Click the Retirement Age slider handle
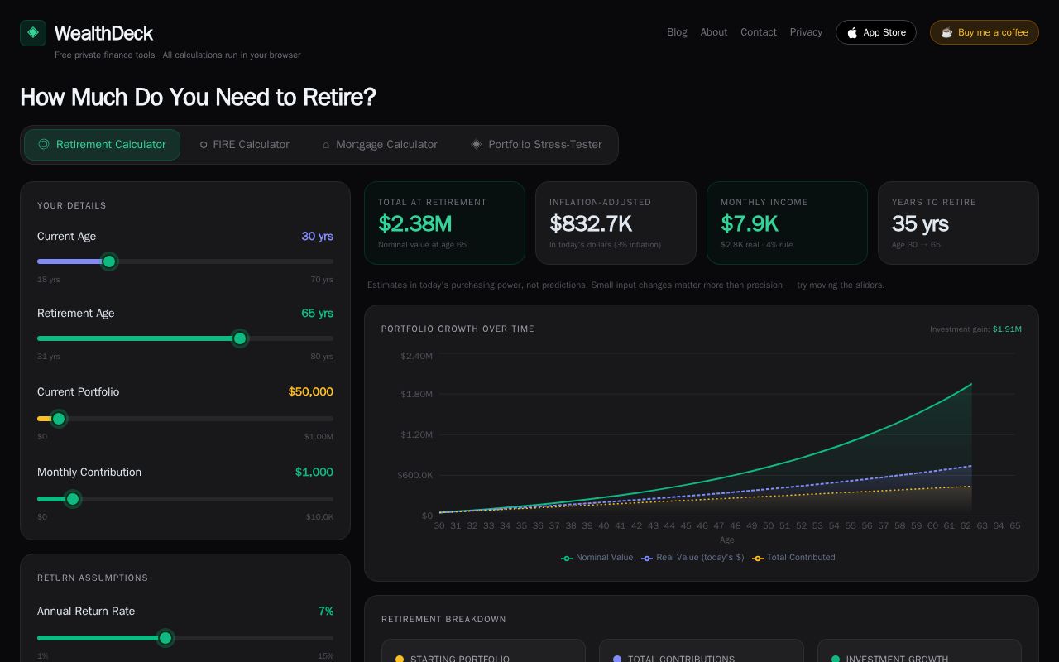Viewport: 1059px width, 662px height. [240, 338]
